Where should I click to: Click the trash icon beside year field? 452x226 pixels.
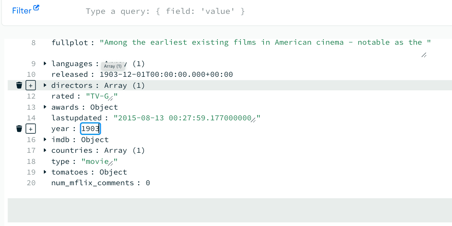click(x=19, y=129)
